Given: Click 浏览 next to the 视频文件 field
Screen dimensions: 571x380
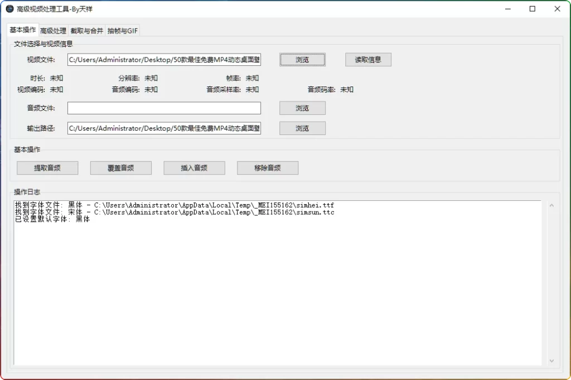Looking at the screenshot, I should pyautogui.click(x=302, y=60).
